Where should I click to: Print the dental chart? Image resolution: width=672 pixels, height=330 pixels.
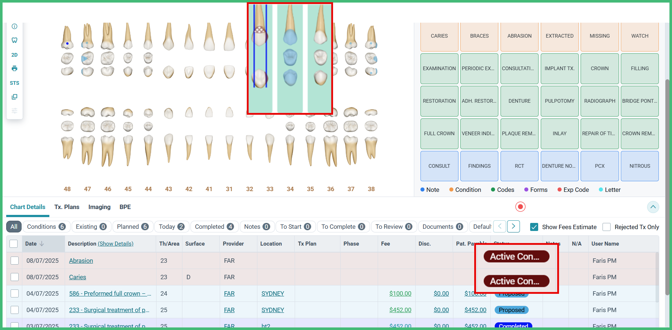pyautogui.click(x=15, y=68)
